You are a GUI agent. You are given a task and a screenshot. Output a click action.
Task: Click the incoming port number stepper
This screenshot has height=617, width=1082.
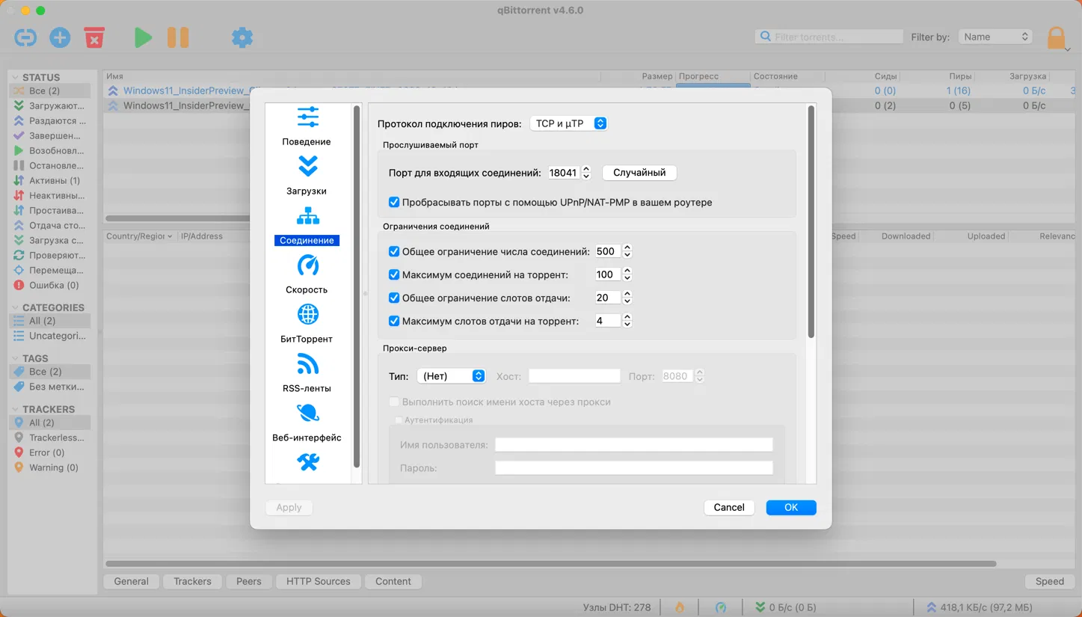pyautogui.click(x=586, y=173)
